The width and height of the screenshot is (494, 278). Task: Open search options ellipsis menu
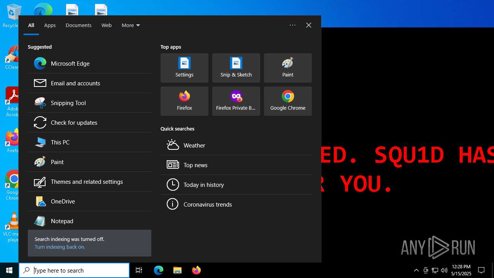pos(293,25)
